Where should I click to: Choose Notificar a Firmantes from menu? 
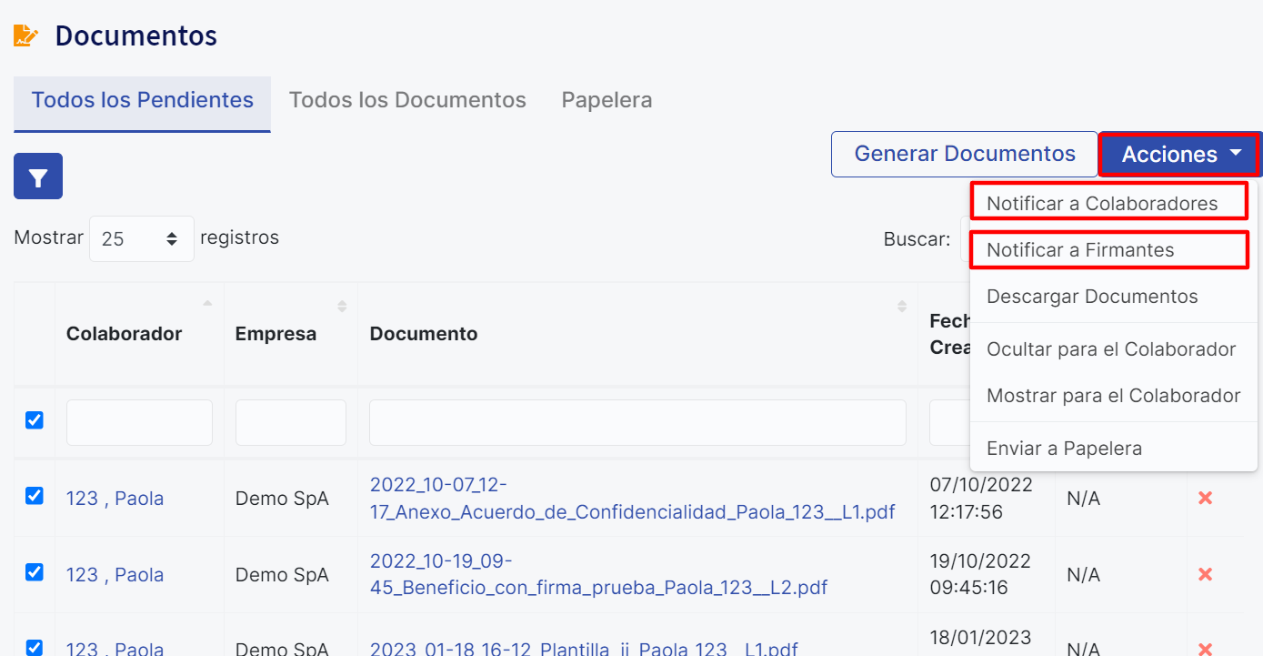click(x=1080, y=250)
